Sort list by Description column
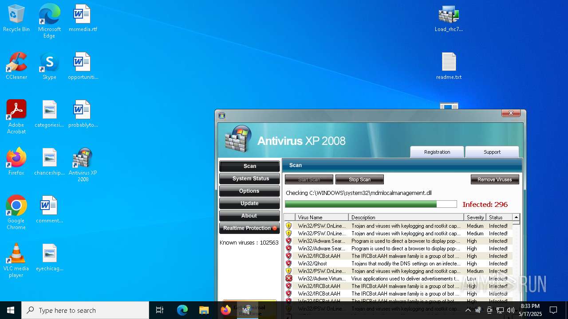 (x=406, y=218)
